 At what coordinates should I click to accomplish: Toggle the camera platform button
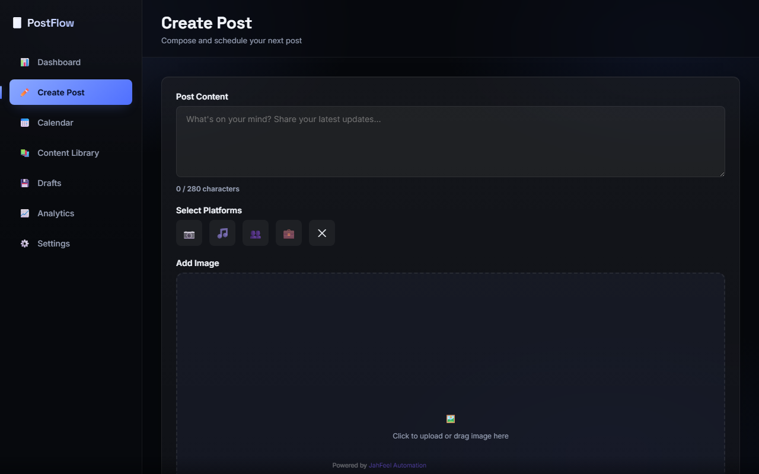pos(189,233)
